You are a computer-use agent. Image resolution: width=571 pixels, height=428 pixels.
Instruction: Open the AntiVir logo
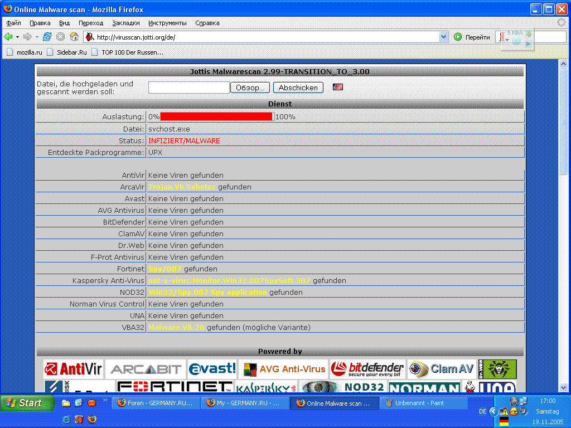coord(74,369)
